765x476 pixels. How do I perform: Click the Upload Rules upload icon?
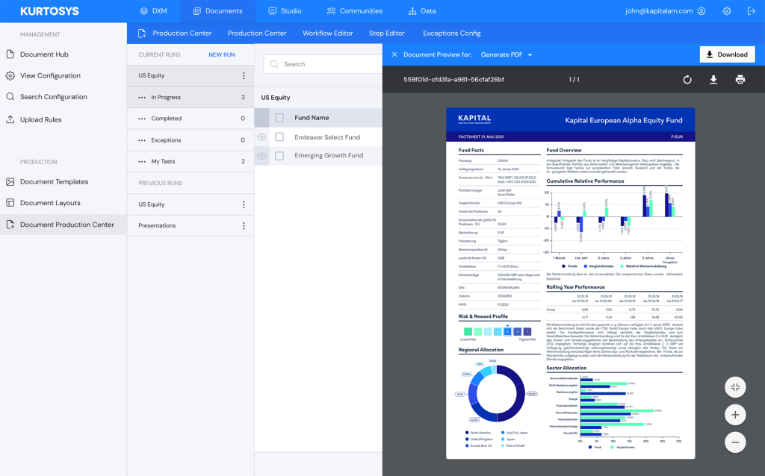point(10,119)
